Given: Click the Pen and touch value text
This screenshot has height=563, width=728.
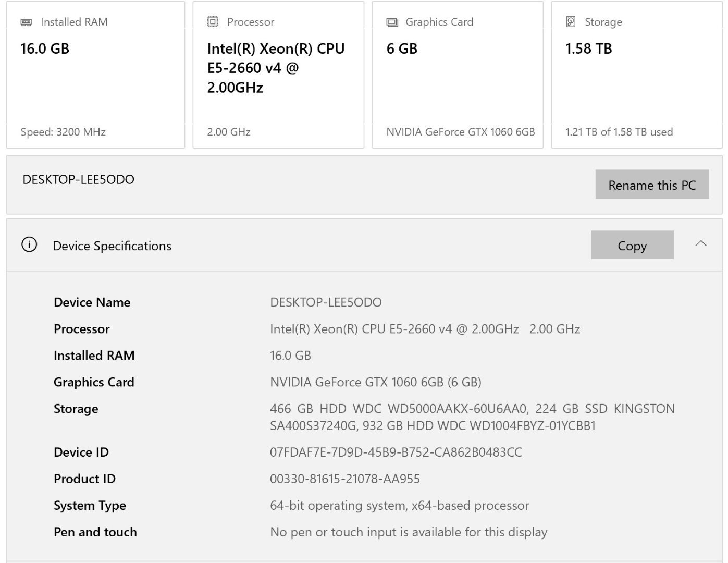Looking at the screenshot, I should tap(409, 532).
